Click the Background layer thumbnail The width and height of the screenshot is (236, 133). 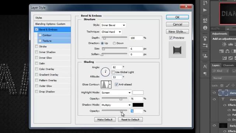(x=223, y=126)
